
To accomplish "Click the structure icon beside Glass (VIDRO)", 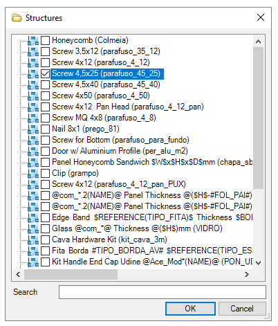I will coord(33,228).
